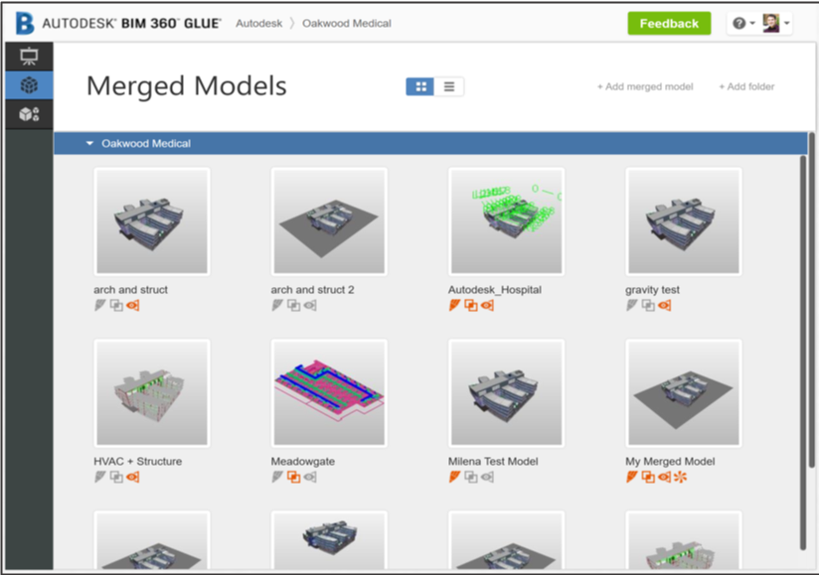Click the My Merged Model name

point(670,461)
